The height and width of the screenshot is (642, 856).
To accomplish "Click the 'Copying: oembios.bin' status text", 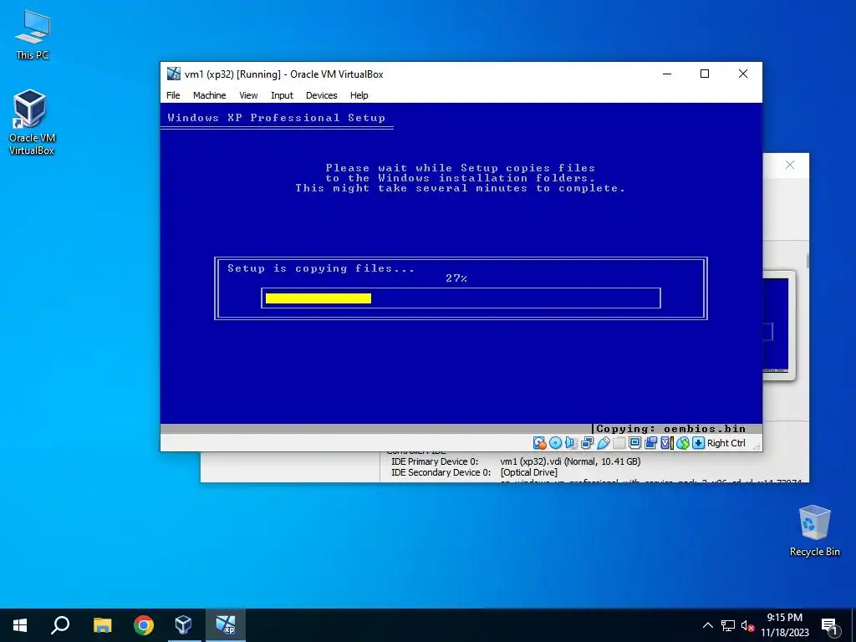I will (x=671, y=429).
